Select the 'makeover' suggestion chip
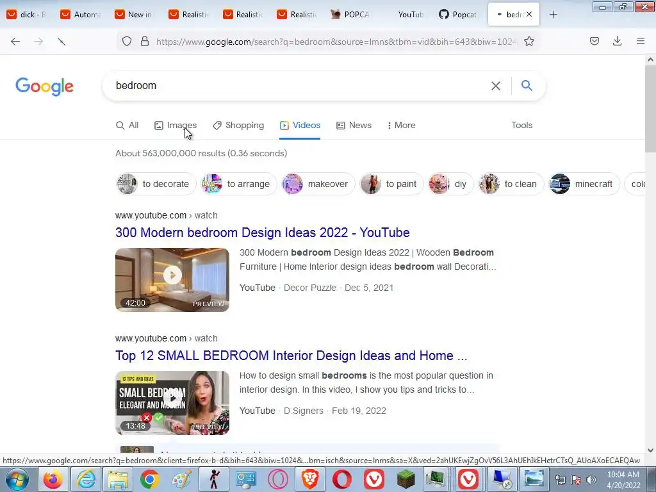656x492 pixels. pos(318,184)
